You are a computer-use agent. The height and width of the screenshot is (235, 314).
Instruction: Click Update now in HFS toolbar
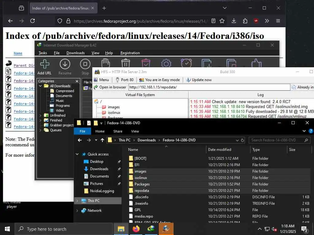pyautogui.click(x=199, y=80)
